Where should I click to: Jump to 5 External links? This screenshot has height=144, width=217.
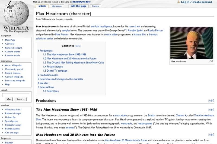point(46,87)
